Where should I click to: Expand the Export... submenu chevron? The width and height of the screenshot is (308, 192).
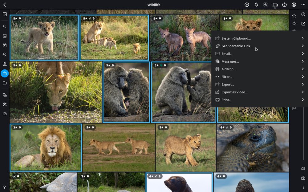click(x=303, y=84)
